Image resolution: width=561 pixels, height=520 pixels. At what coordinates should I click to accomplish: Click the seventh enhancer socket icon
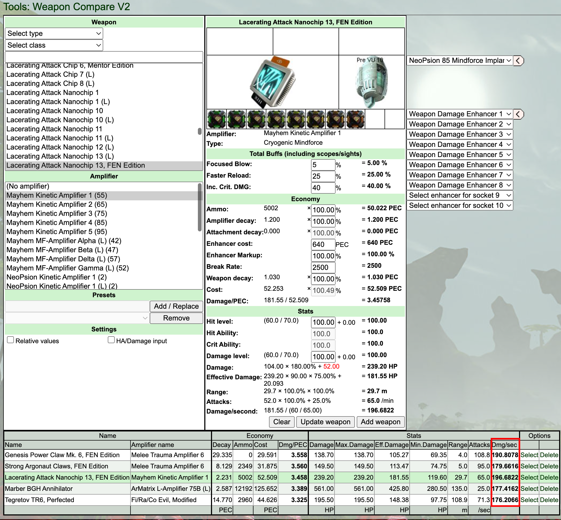point(336,119)
